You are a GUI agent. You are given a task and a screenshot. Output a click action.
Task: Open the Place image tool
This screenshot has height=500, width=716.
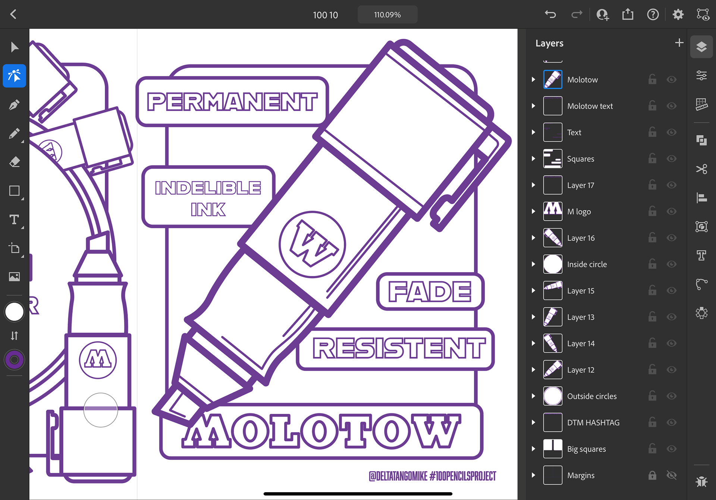pyautogui.click(x=14, y=277)
